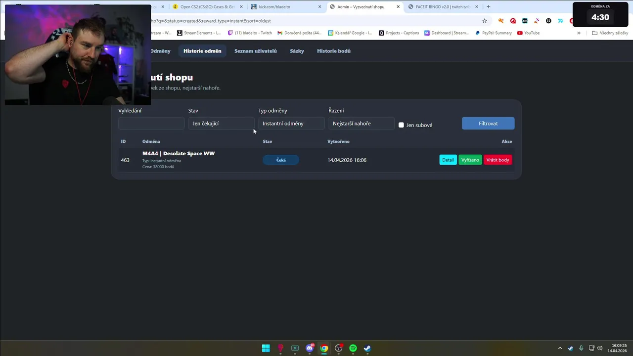Open volume control in system tray
633x356 pixels.
(x=600, y=348)
